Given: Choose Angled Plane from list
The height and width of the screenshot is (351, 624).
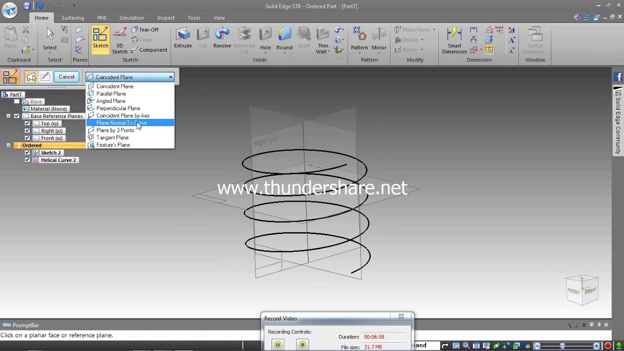Looking at the screenshot, I should pos(130,101).
